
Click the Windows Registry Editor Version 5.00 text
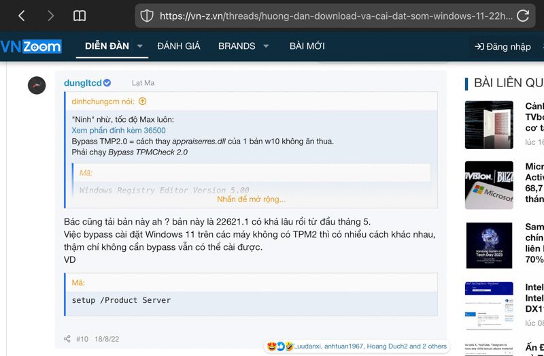click(164, 191)
